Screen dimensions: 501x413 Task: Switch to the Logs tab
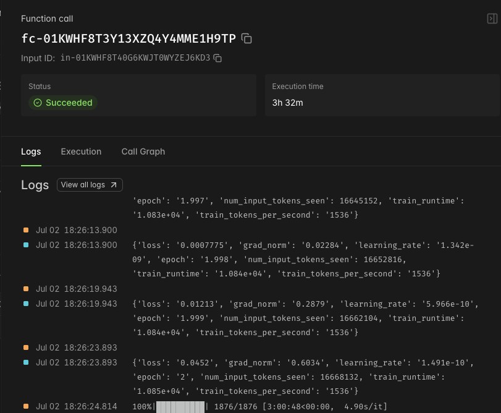click(31, 151)
